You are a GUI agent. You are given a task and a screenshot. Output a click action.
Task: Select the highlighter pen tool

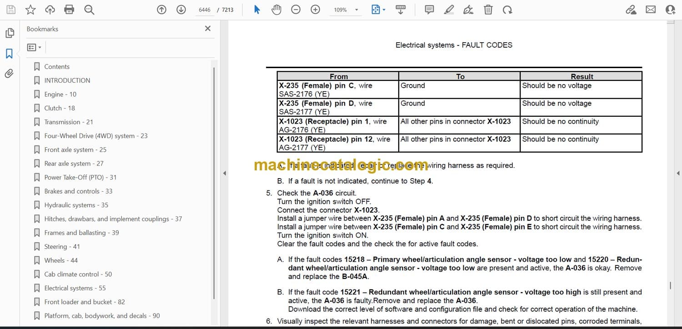pyautogui.click(x=449, y=10)
